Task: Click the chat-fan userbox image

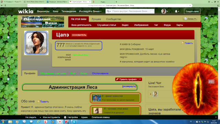Action: pyautogui.click(x=98, y=111)
